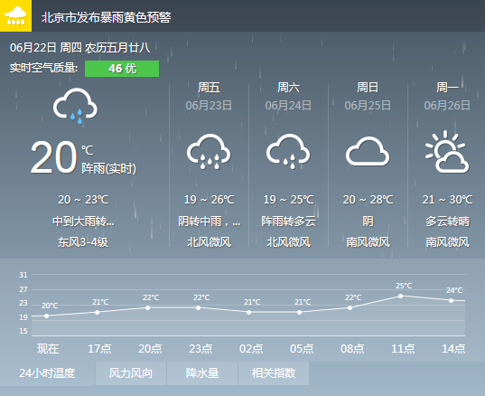Click the date 06月25日
This screenshot has height=396, width=485.
pos(368,106)
